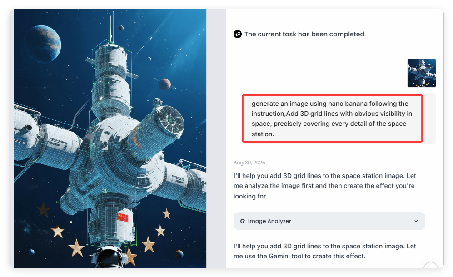Click the reply mentioning the Gemini tool
This screenshot has height=277, width=453.
(325, 251)
